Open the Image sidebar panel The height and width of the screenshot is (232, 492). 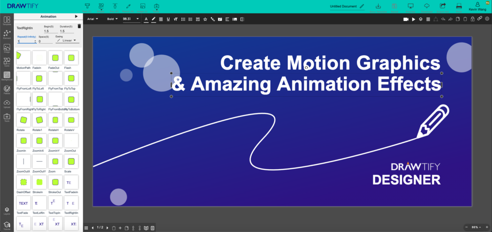tap(7, 48)
